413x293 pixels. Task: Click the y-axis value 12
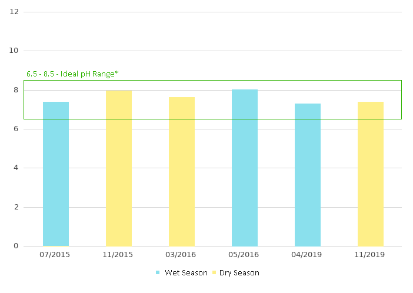(x=15, y=12)
